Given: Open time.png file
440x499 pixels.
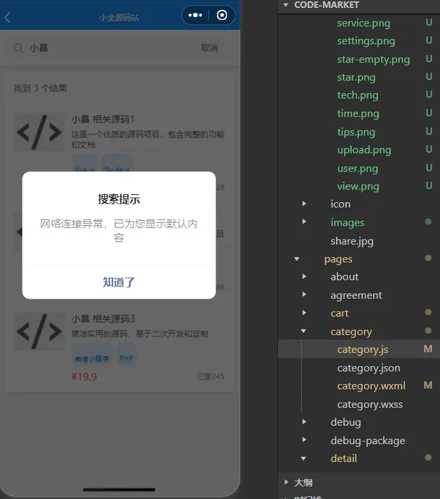Looking at the screenshot, I should click(x=358, y=114).
